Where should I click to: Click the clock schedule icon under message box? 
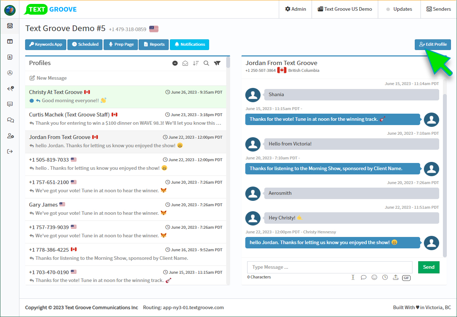pyautogui.click(x=385, y=277)
